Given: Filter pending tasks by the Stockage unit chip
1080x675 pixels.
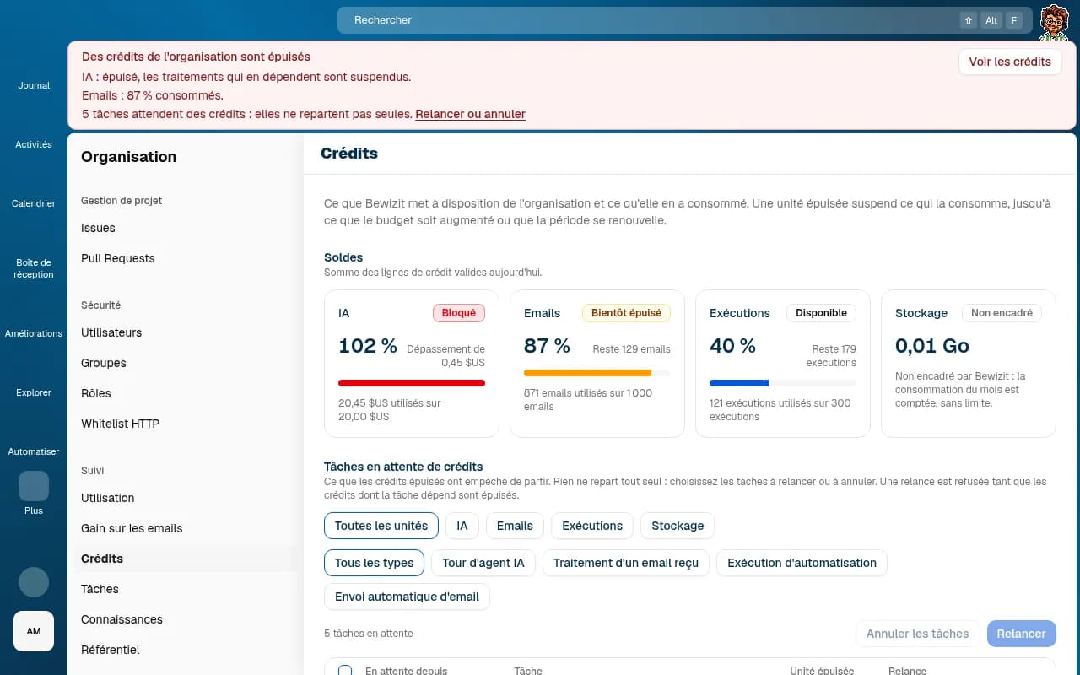Looking at the screenshot, I should (x=678, y=526).
